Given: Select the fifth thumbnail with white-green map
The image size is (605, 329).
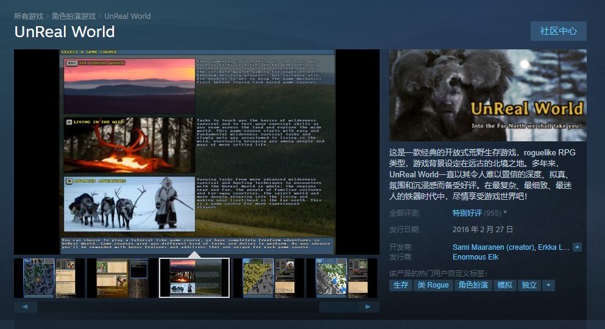Looking at the screenshot, I should tap(341, 278).
